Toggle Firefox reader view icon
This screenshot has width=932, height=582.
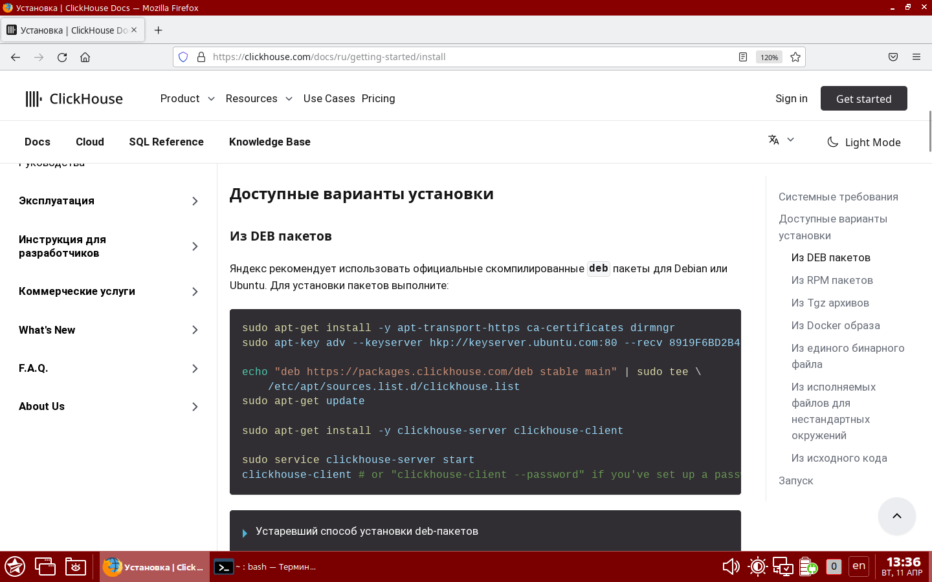pyautogui.click(x=743, y=57)
